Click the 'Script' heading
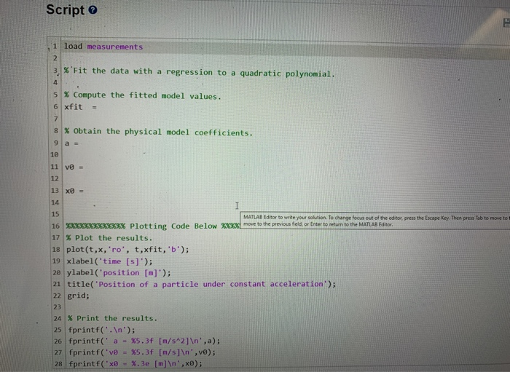Viewport: 510px width, 372px height. 65,9
